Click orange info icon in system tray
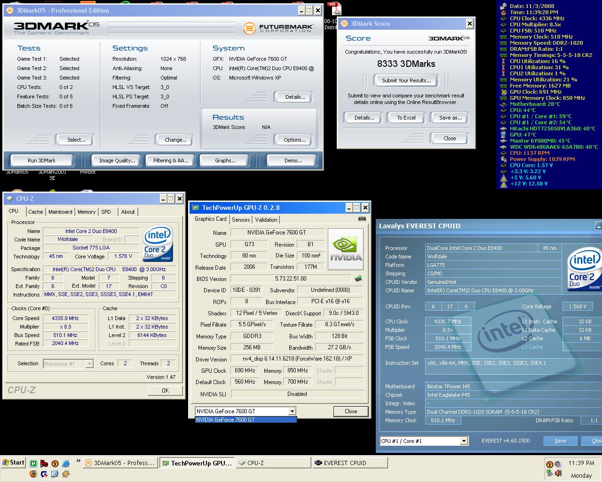This screenshot has height=482, width=602. click(x=549, y=465)
